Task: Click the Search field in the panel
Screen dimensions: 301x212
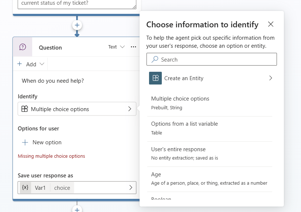Action: tap(212, 59)
